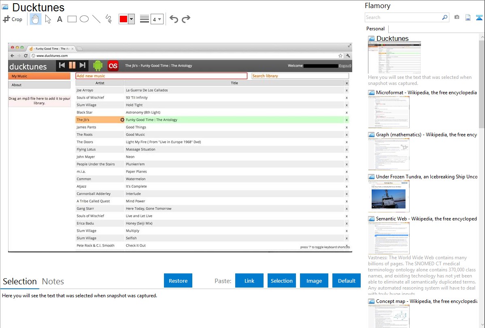
Task: Pause playback in ducktunes
Action: 72,65
